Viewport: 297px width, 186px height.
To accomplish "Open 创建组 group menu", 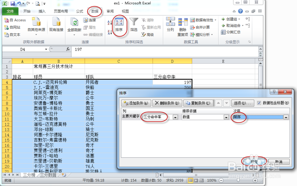I will tap(231, 19).
